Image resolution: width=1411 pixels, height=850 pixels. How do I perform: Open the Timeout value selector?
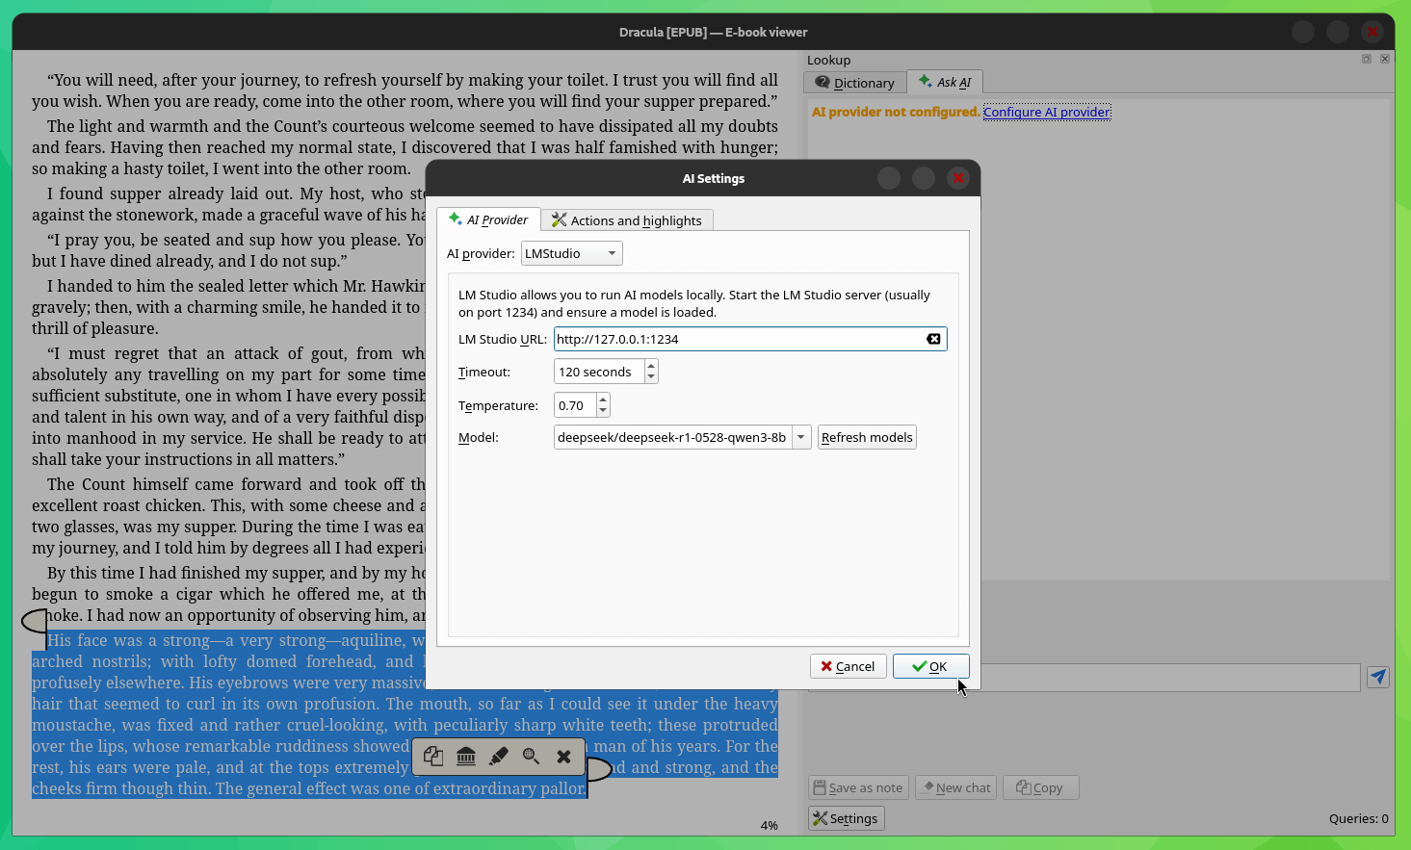coord(650,371)
